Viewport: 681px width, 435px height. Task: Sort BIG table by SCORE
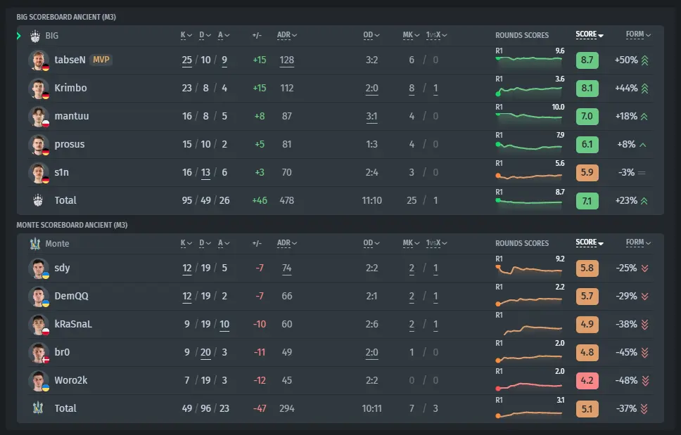click(x=590, y=34)
